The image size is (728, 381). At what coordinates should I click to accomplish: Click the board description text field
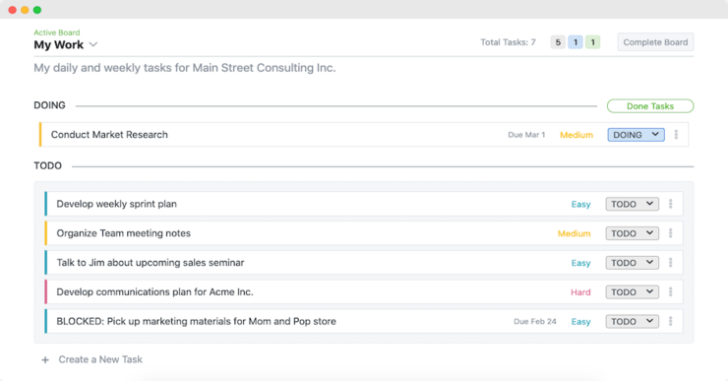click(184, 68)
